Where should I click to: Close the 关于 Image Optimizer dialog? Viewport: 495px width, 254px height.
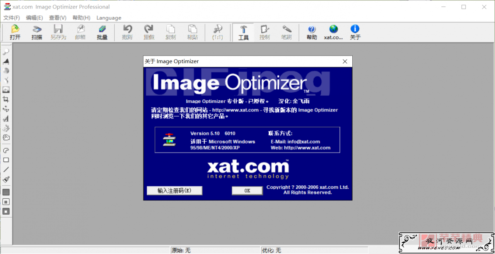click(x=345, y=61)
